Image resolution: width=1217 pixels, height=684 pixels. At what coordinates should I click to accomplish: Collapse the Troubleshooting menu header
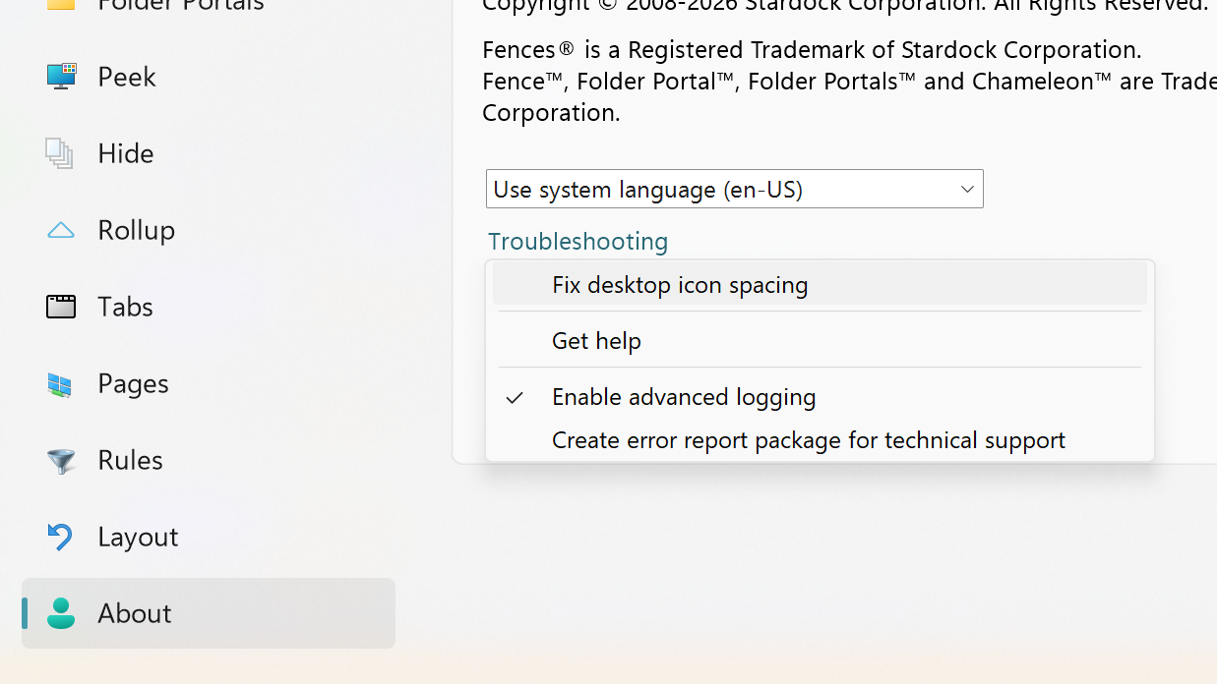point(578,241)
